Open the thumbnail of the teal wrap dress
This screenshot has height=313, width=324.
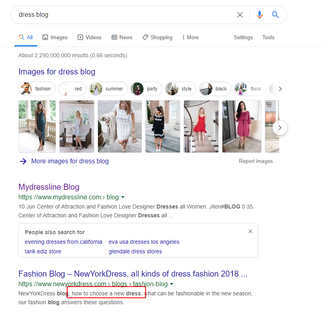[37, 126]
